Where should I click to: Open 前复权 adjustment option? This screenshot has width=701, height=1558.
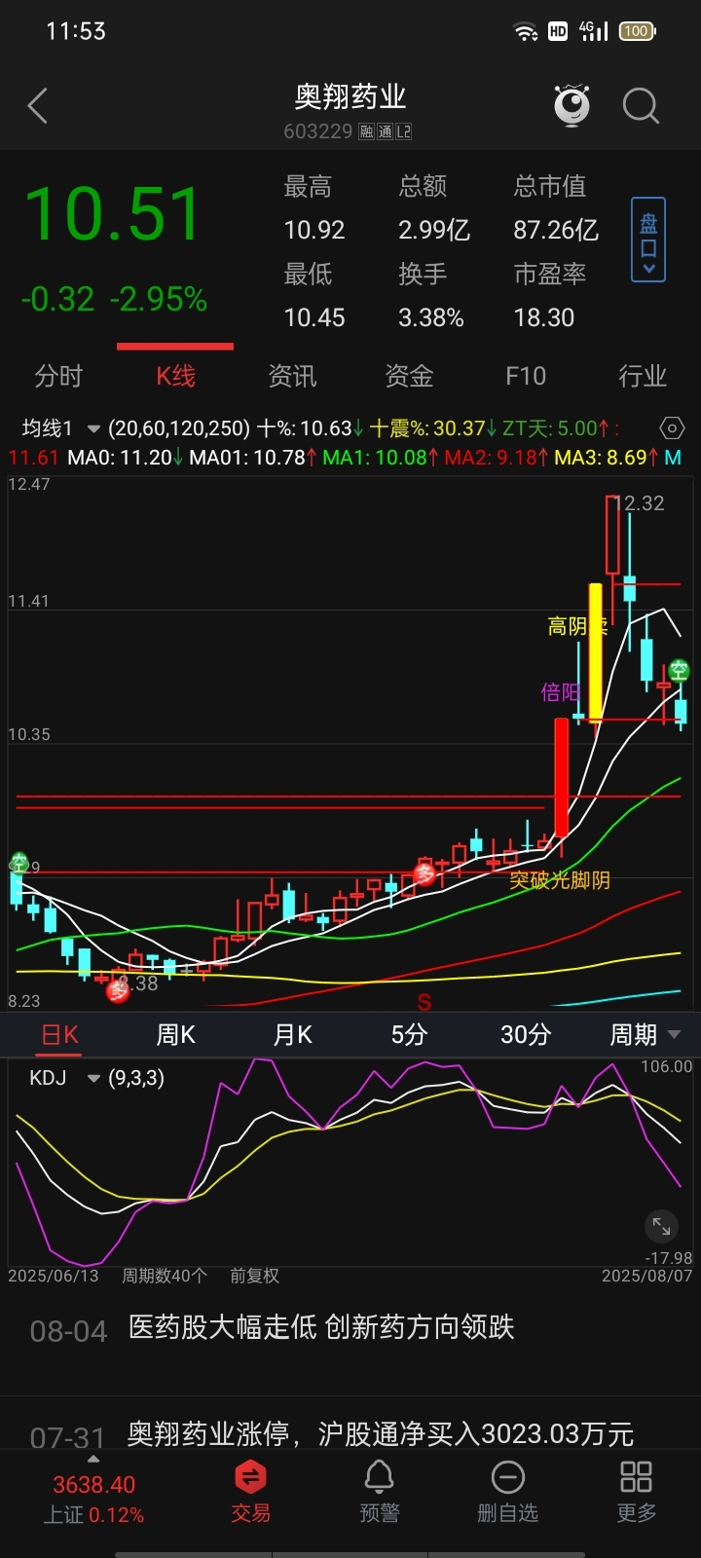tap(254, 1276)
